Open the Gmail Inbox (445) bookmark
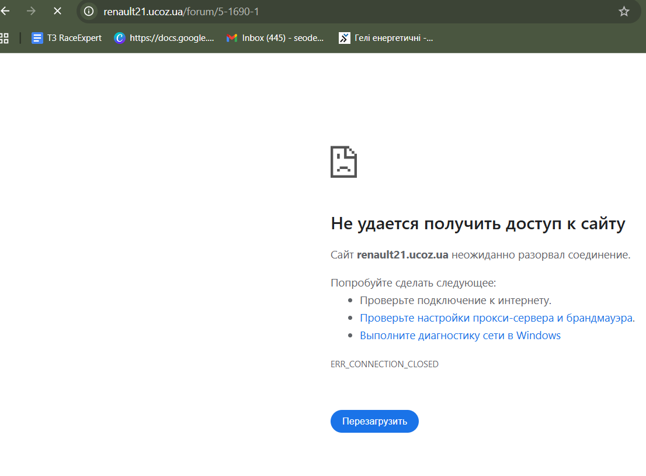646x476 pixels. 275,38
